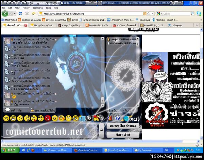Click the user list scroll-down arrow
The image size is (204, 160).
tap(138, 105)
